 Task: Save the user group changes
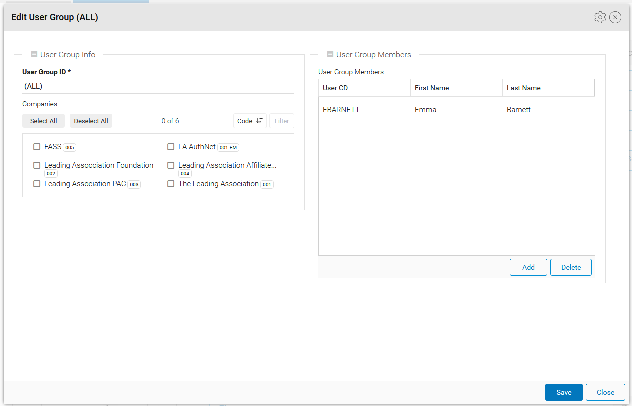[564, 392]
